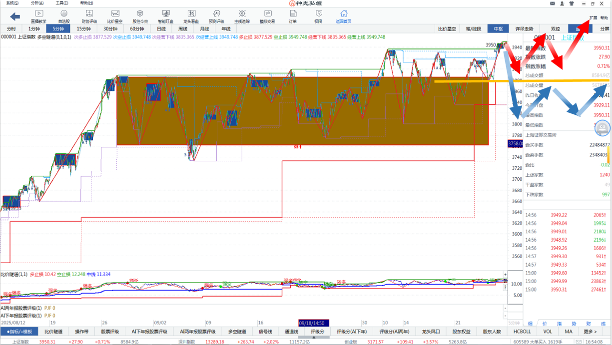The height and width of the screenshot is (345, 612).
Task: Open the 工具 menu dropdown
Action: point(62,3)
